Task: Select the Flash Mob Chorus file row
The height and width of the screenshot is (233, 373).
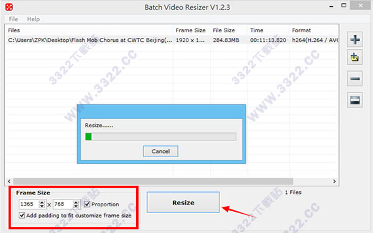Action: click(x=172, y=40)
